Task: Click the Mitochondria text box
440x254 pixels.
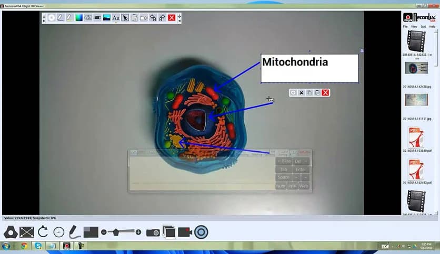Action: tap(309, 69)
